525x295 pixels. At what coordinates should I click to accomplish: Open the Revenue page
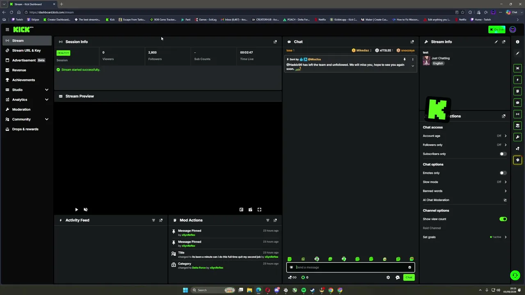[27, 70]
